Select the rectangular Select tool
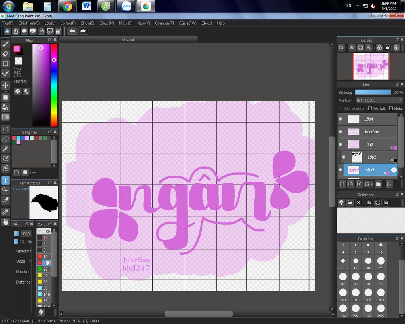Image resolution: width=405 pixels, height=324 pixels. (6, 129)
